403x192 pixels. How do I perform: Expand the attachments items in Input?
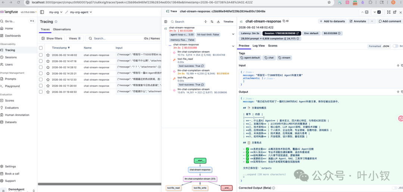click(269, 78)
